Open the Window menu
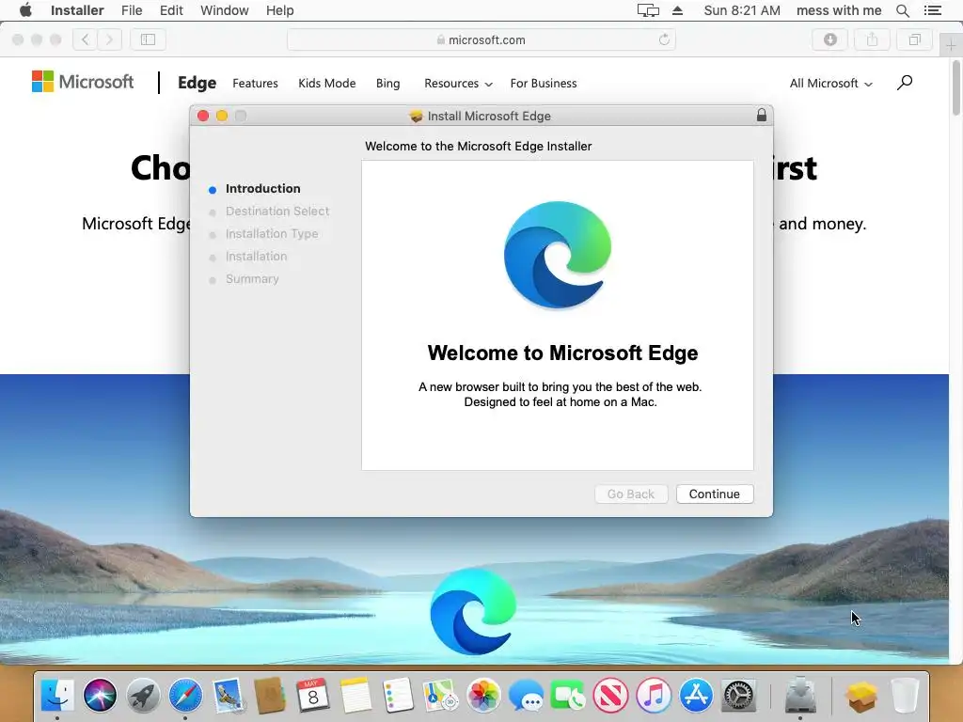The image size is (963, 722). (x=224, y=10)
